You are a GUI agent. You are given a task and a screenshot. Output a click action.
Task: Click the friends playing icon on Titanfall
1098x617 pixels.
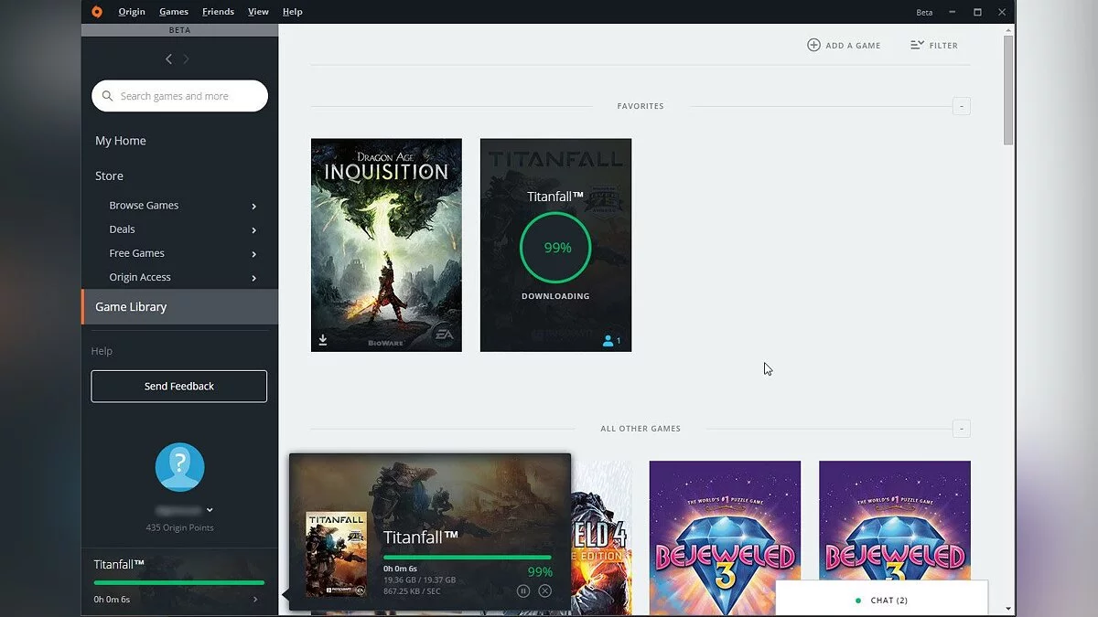click(608, 341)
